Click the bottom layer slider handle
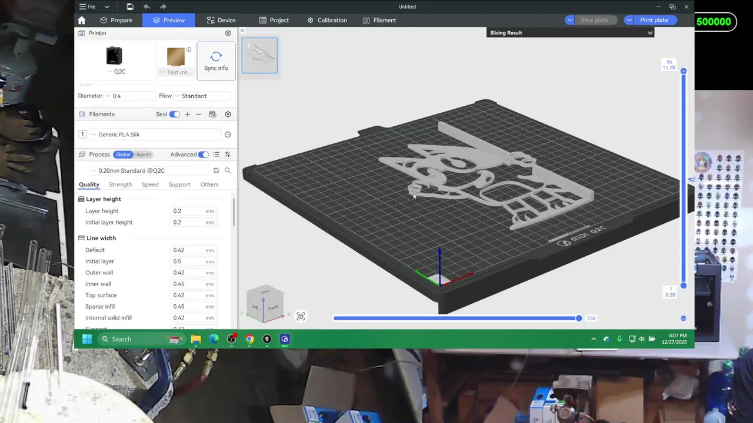The image size is (753, 423). pyautogui.click(x=683, y=286)
